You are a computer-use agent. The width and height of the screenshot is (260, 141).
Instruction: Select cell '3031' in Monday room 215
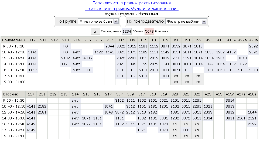pyautogui.click(x=88, y=70)
